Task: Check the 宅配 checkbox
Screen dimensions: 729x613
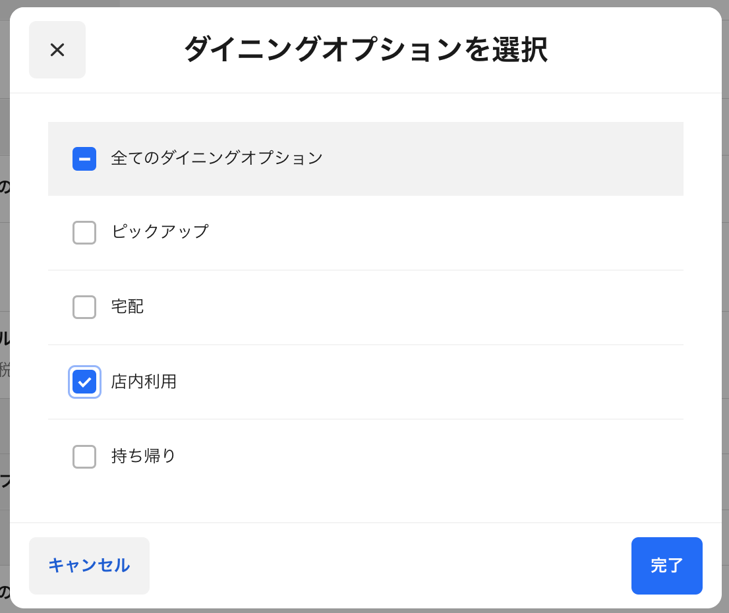Action: pos(84,307)
